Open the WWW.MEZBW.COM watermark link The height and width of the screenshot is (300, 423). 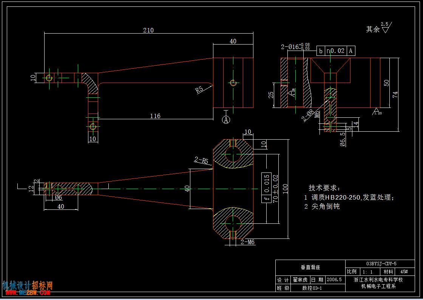26,293
